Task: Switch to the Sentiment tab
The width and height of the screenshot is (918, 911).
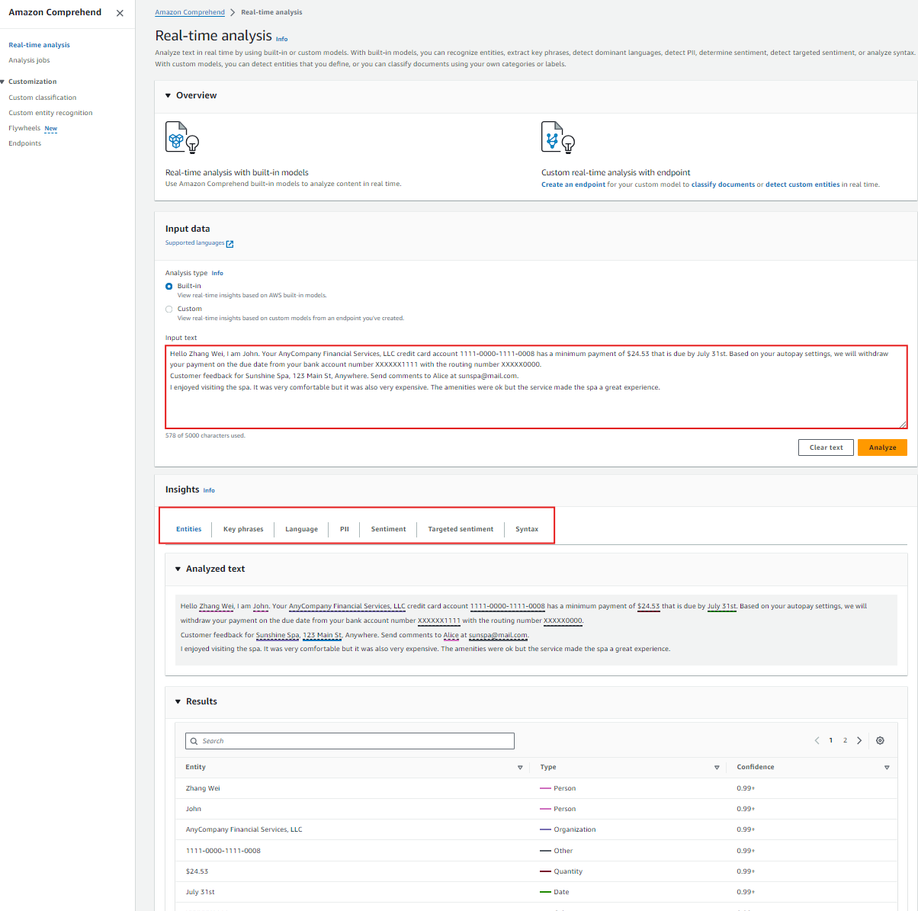Action: click(388, 529)
